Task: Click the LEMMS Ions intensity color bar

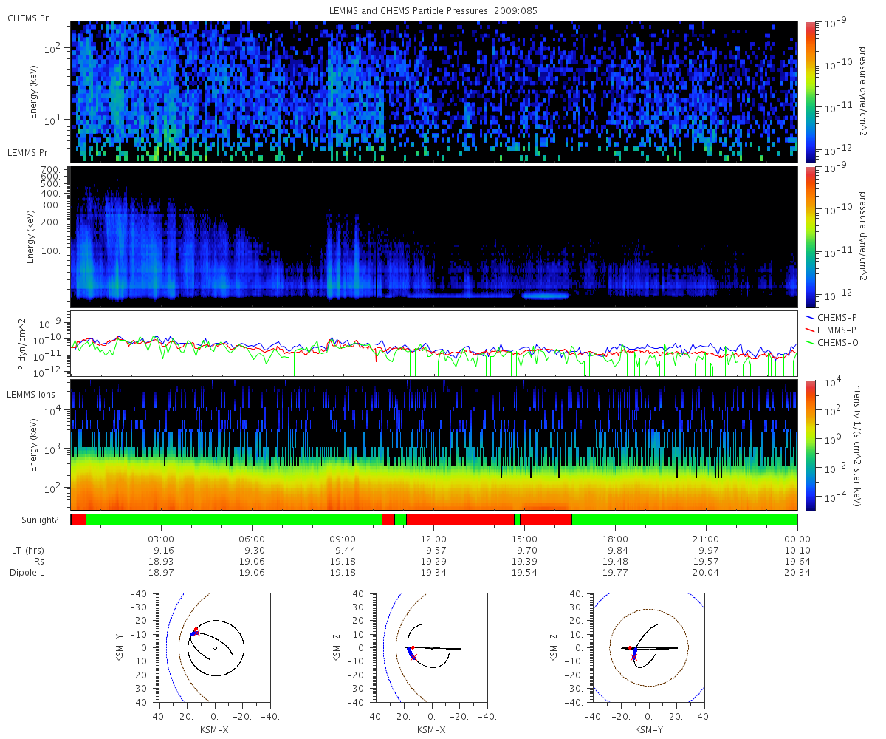Action: click(x=811, y=445)
